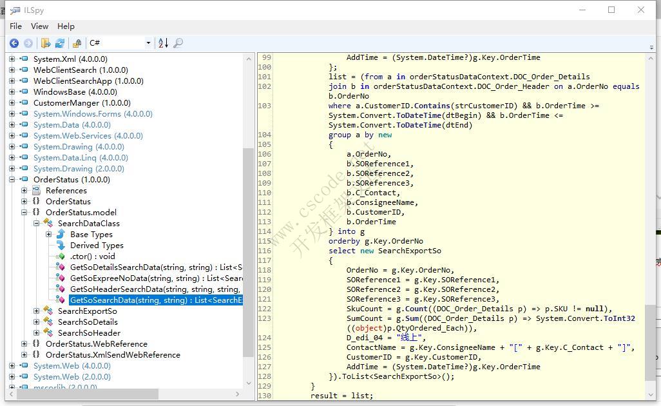The height and width of the screenshot is (406, 661).
Task: Click the SearchExportSo type link in code
Action: coord(409,251)
